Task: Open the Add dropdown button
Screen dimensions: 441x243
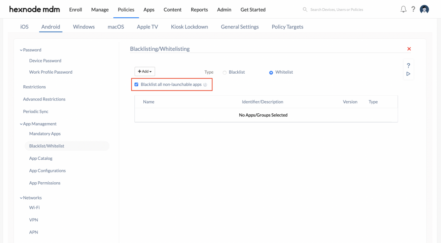Action: click(x=145, y=72)
